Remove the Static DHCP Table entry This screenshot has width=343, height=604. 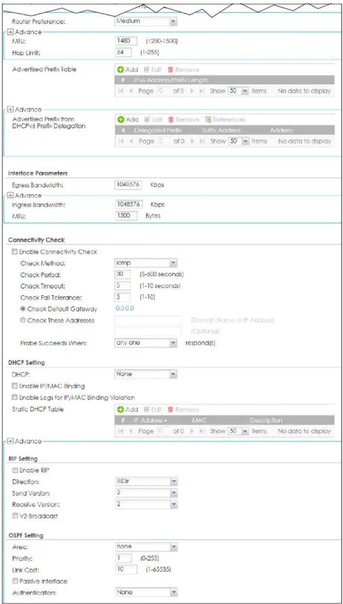[x=183, y=410]
